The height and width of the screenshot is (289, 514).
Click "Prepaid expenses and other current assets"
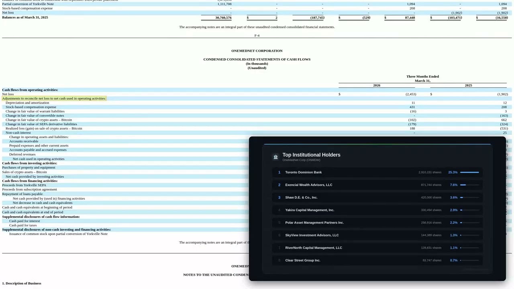tap(39, 146)
